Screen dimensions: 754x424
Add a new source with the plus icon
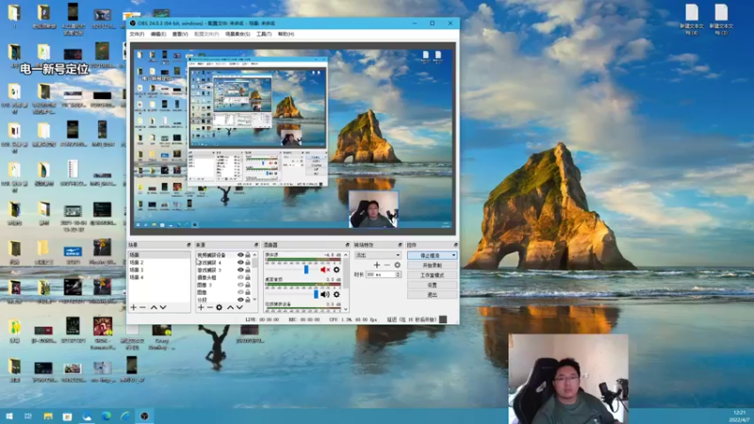tap(201, 307)
